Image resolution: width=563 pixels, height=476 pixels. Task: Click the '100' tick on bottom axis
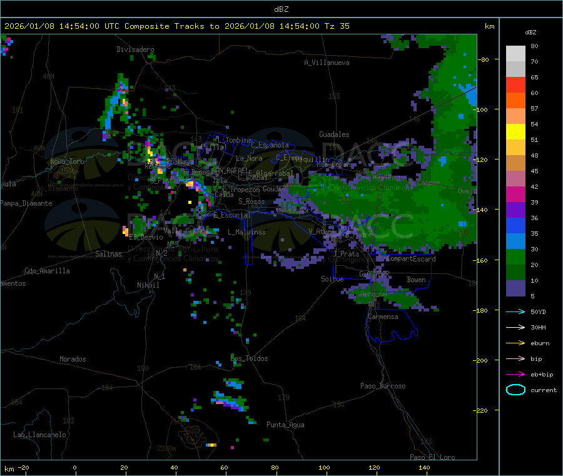(x=324, y=468)
